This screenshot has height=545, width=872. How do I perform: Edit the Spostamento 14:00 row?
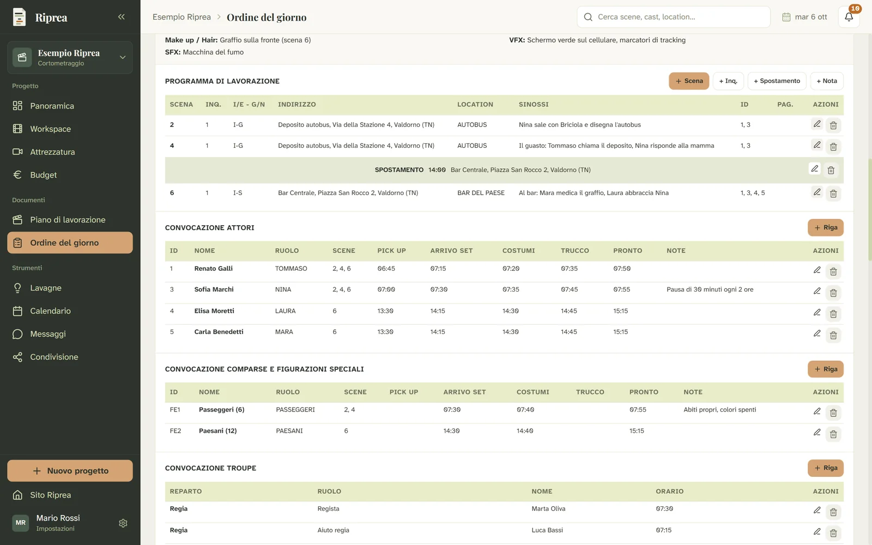pyautogui.click(x=814, y=169)
